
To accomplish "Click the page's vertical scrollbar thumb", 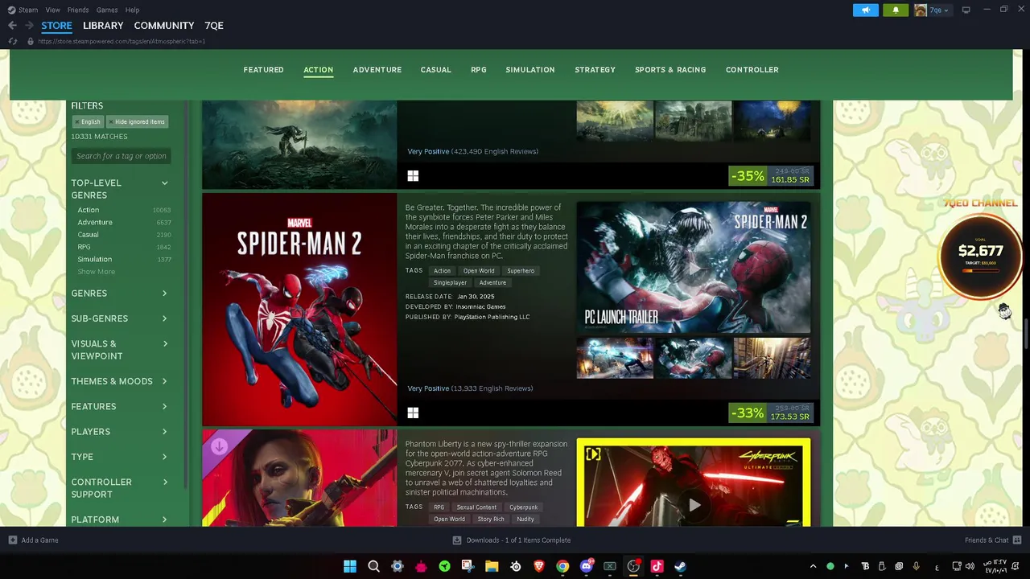I will click(1026, 334).
